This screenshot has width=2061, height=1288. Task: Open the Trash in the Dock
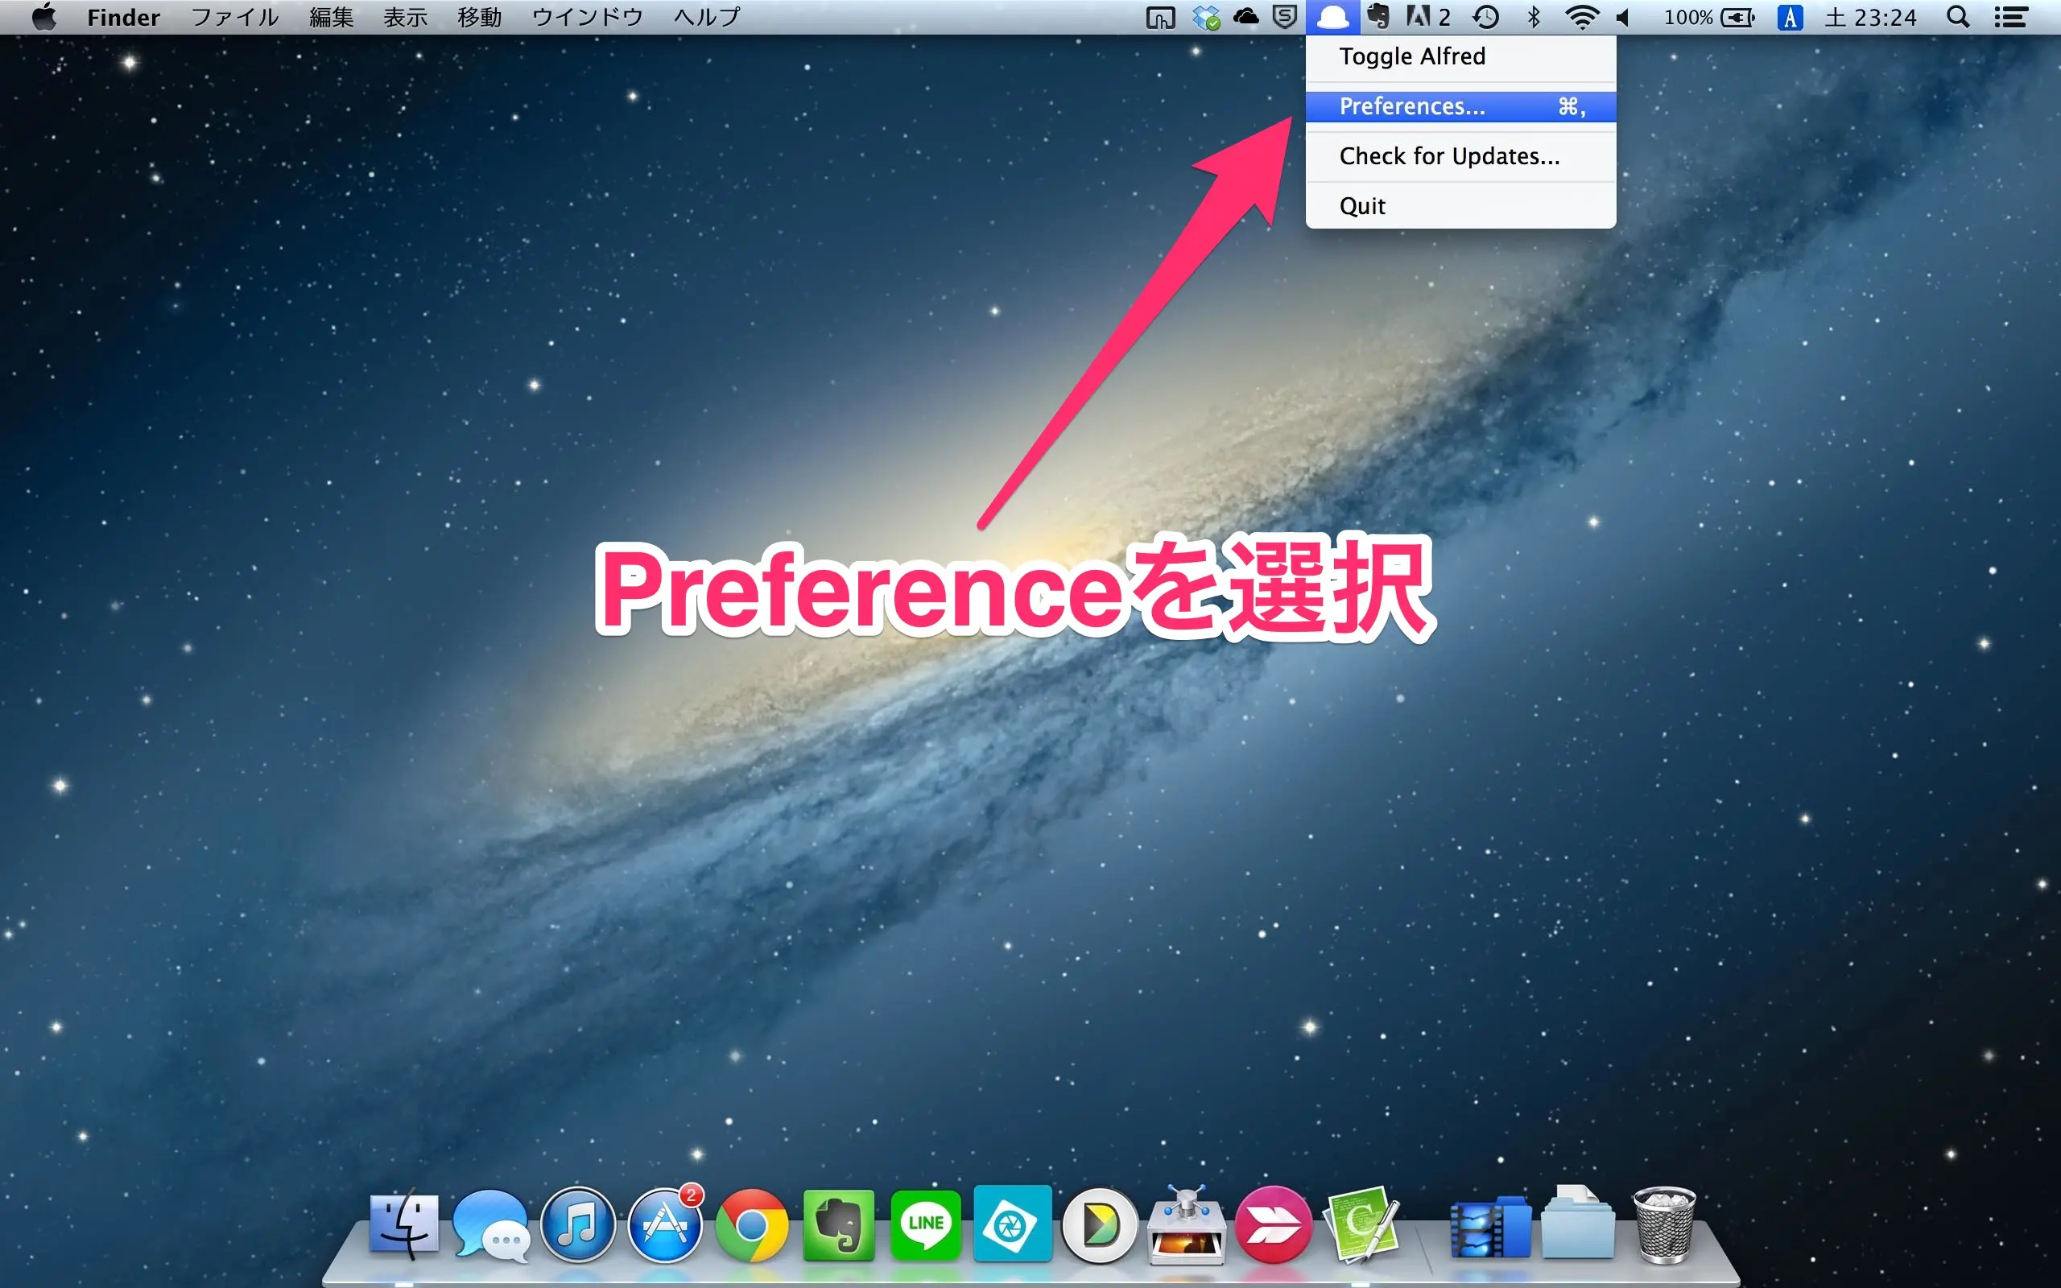tap(1664, 1225)
